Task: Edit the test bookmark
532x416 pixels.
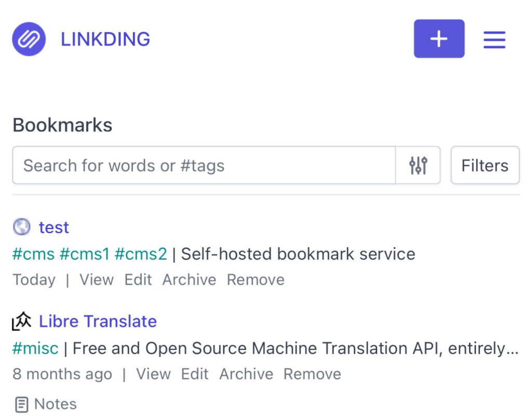Action: click(x=138, y=279)
